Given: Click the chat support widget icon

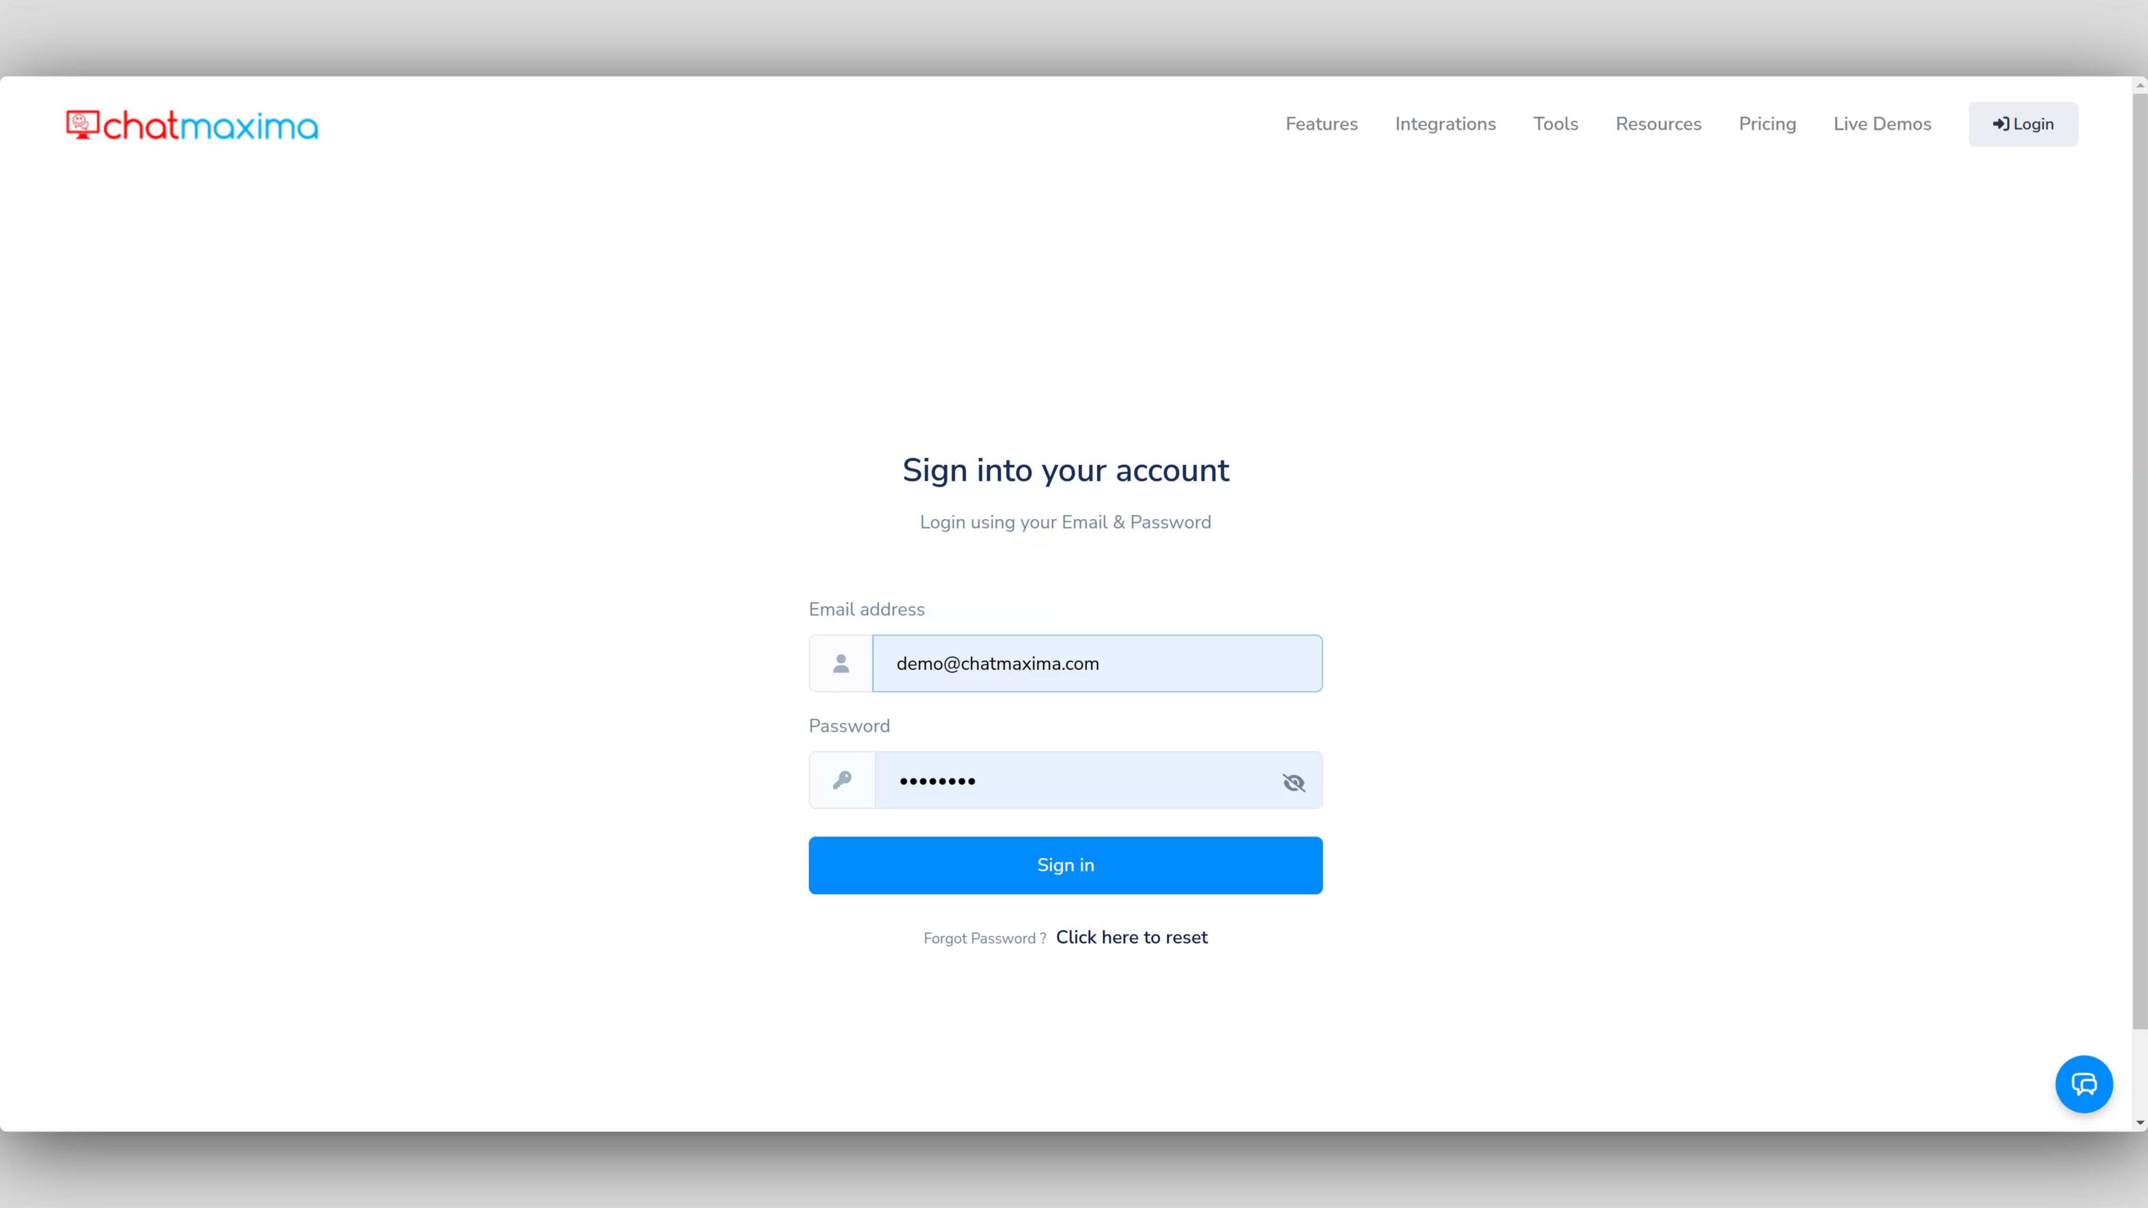Looking at the screenshot, I should tap(2085, 1084).
